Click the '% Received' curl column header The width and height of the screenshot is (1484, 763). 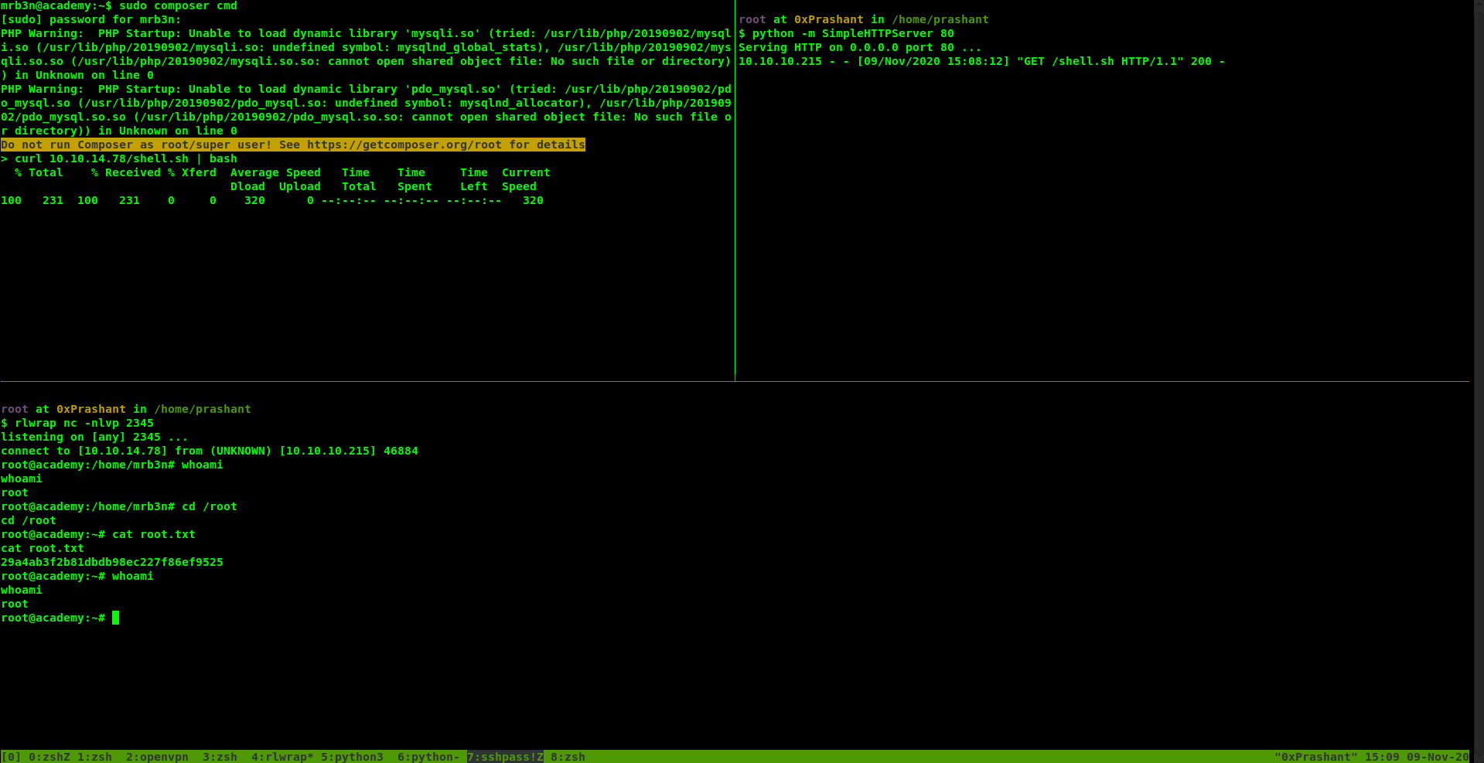[126, 172]
